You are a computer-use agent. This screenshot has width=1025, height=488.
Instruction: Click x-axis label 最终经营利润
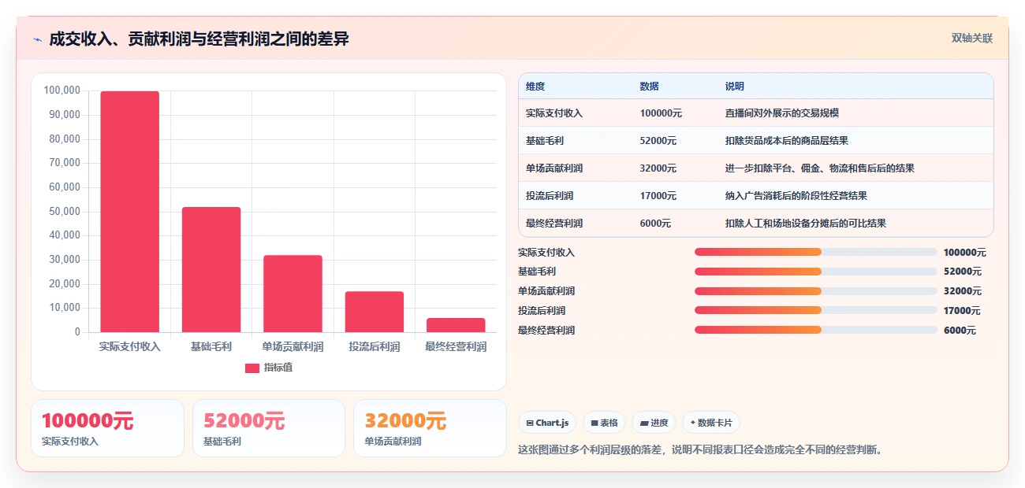(456, 346)
